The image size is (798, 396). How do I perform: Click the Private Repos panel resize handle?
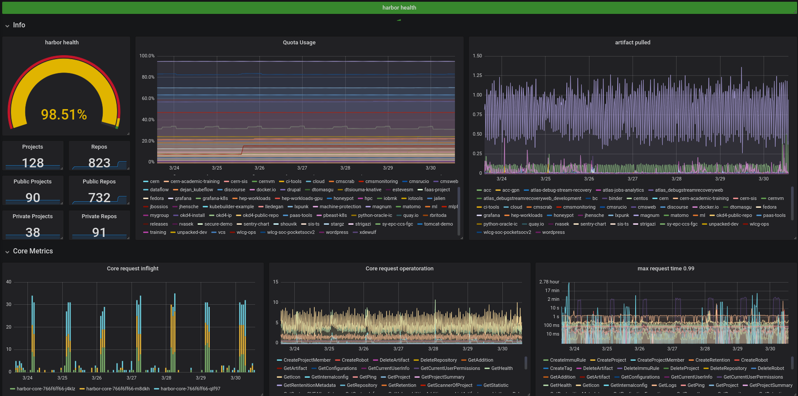(x=128, y=238)
